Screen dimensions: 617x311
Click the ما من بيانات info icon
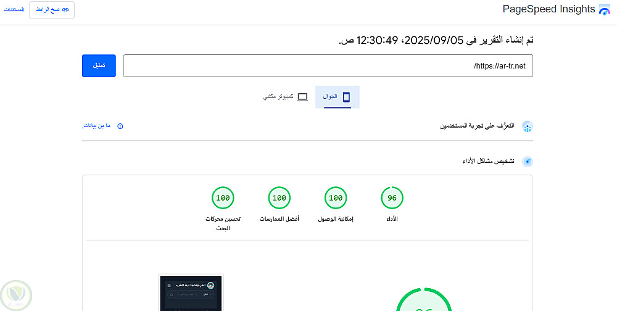coord(120,126)
